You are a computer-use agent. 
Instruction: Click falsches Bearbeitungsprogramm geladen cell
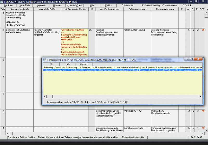[109, 43]
